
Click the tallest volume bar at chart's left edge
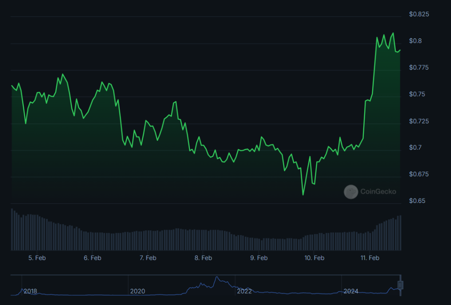coord(12,229)
